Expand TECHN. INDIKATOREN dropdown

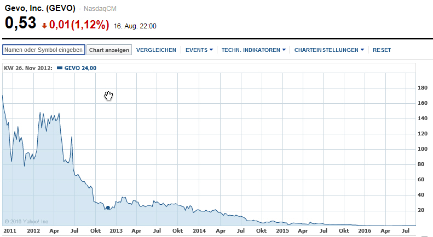[x=253, y=50]
